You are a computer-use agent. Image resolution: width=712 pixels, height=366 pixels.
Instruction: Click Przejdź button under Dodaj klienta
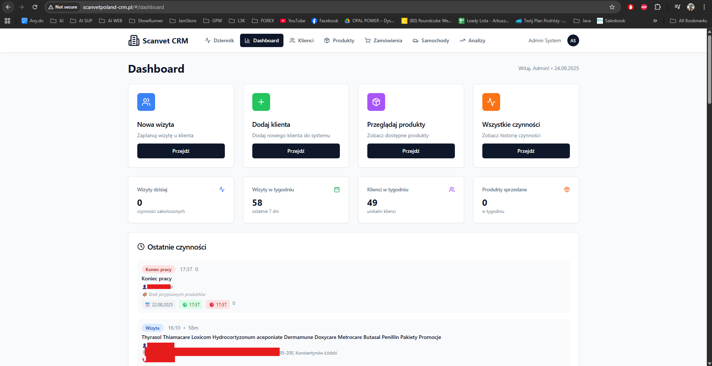pyautogui.click(x=296, y=151)
